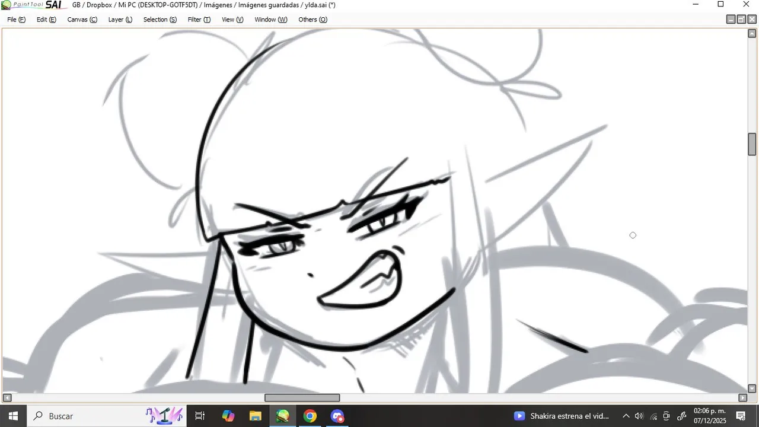Open the Others menu
The height and width of the screenshot is (427, 759).
click(x=312, y=20)
